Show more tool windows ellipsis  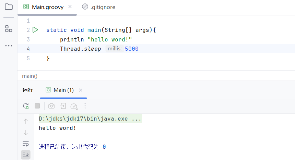tap(9, 46)
